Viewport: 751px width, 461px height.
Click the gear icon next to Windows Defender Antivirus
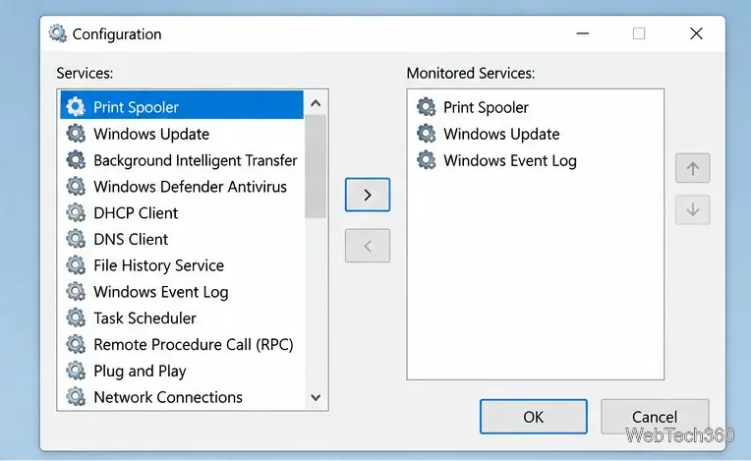[x=76, y=186]
